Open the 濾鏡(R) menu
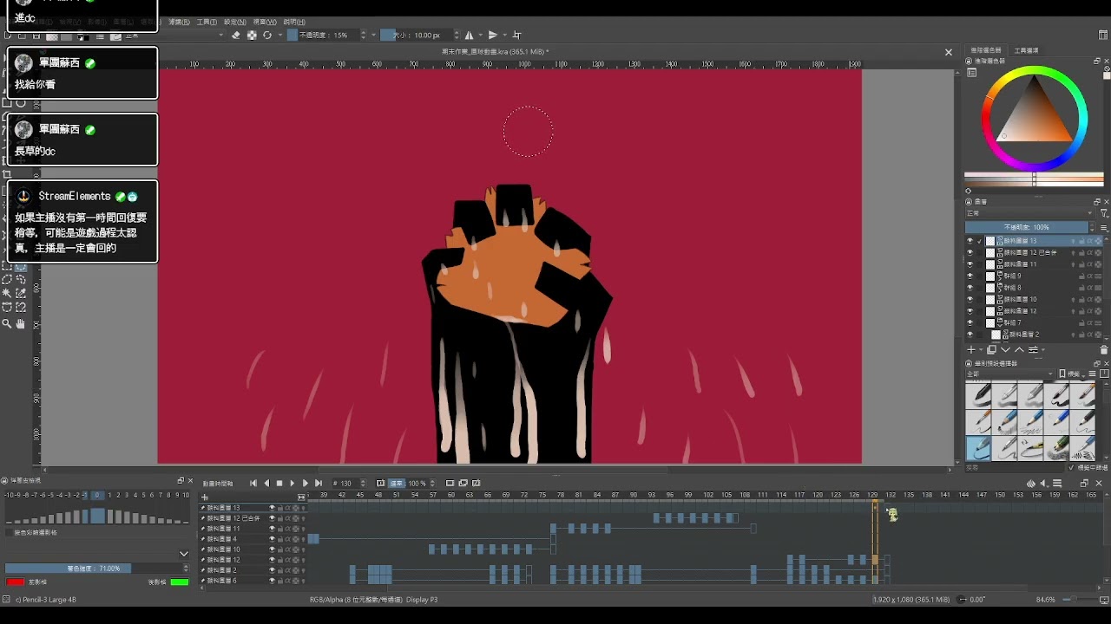Viewport: 1111px width, 624px height. 179,22
